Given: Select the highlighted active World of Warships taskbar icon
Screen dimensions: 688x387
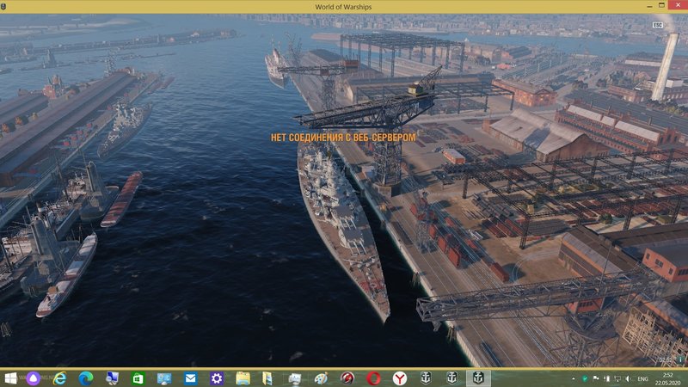Looking at the screenshot, I should tap(478, 378).
